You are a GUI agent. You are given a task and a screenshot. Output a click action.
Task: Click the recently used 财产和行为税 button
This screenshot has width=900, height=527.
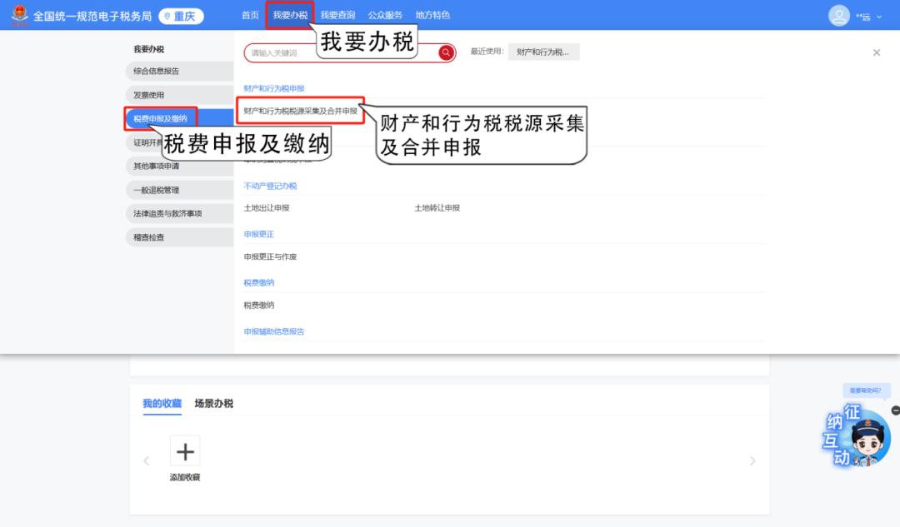coord(543,52)
